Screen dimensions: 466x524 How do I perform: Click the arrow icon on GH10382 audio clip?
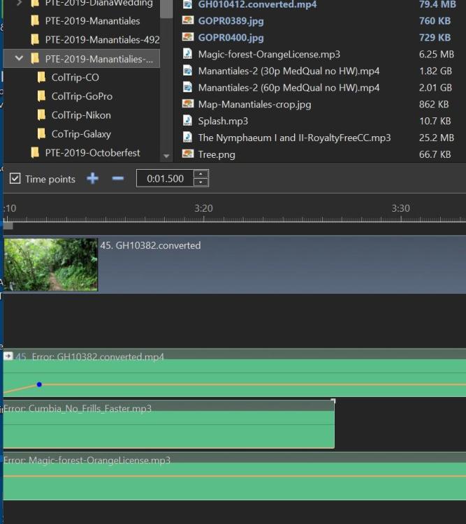click(8, 356)
